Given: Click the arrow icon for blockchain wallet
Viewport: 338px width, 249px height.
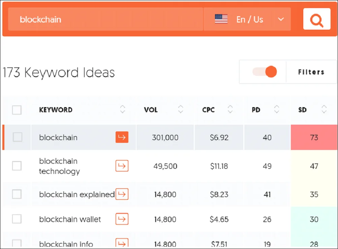Looking at the screenshot, I should 121,219.
